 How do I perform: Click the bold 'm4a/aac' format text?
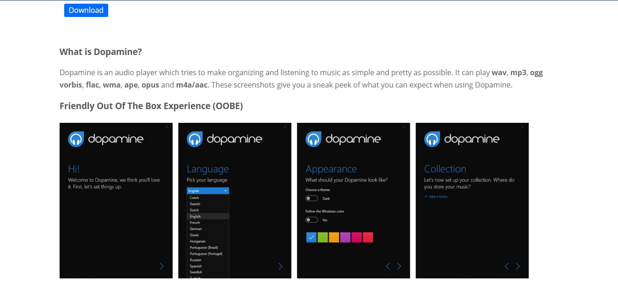[x=192, y=85]
